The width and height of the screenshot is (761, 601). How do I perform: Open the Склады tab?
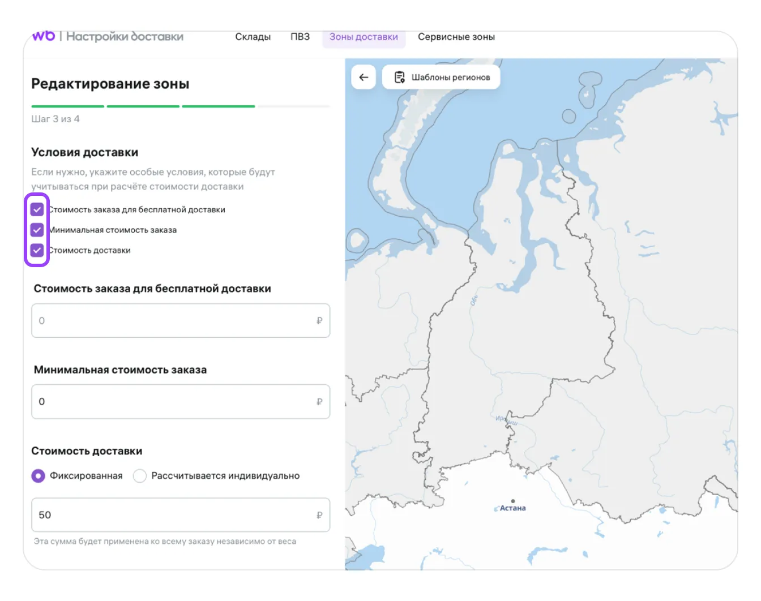point(253,37)
